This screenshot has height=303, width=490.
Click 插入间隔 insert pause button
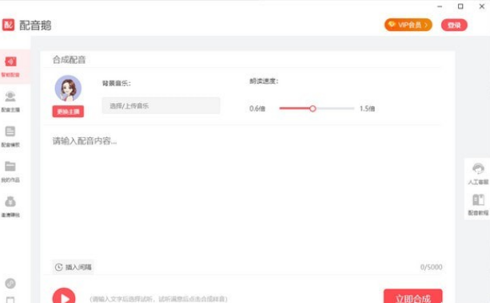tap(73, 267)
